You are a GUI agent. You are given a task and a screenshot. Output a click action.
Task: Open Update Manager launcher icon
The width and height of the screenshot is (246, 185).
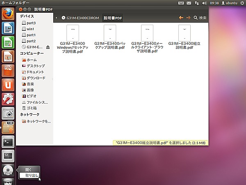tap(8, 127)
